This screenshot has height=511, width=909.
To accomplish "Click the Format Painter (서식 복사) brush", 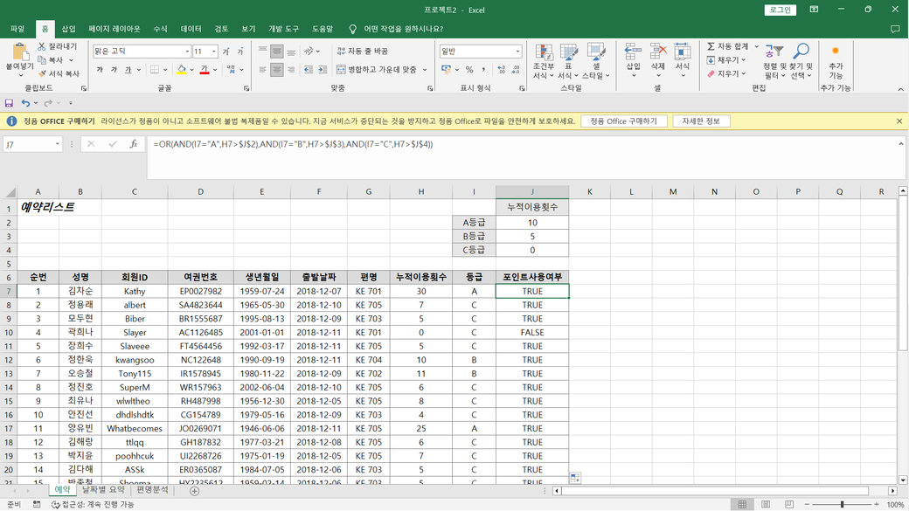I will (x=42, y=74).
